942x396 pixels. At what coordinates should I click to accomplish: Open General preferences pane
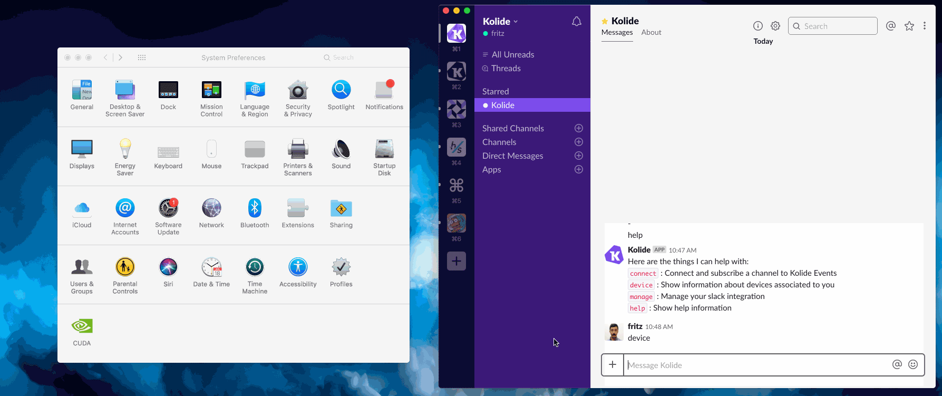(82, 95)
